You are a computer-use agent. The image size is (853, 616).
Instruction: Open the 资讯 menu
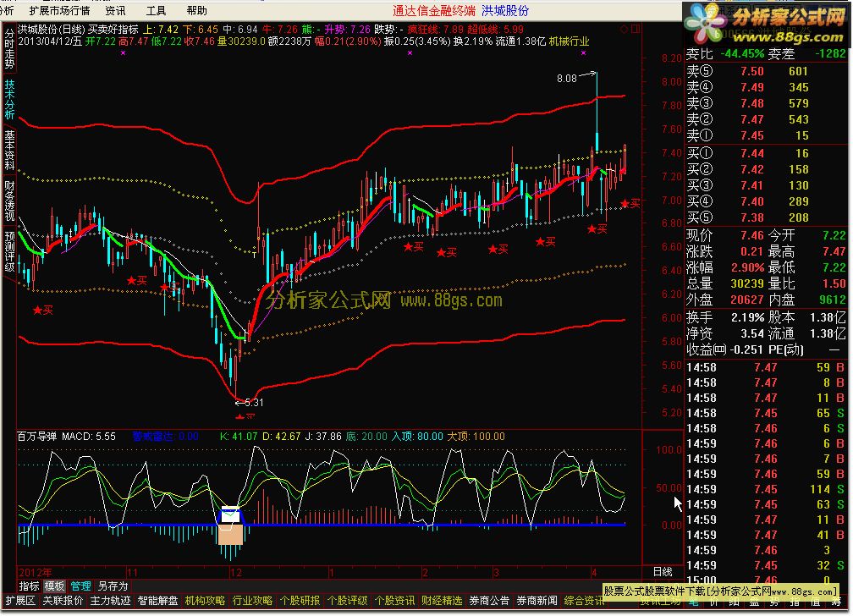point(115,11)
